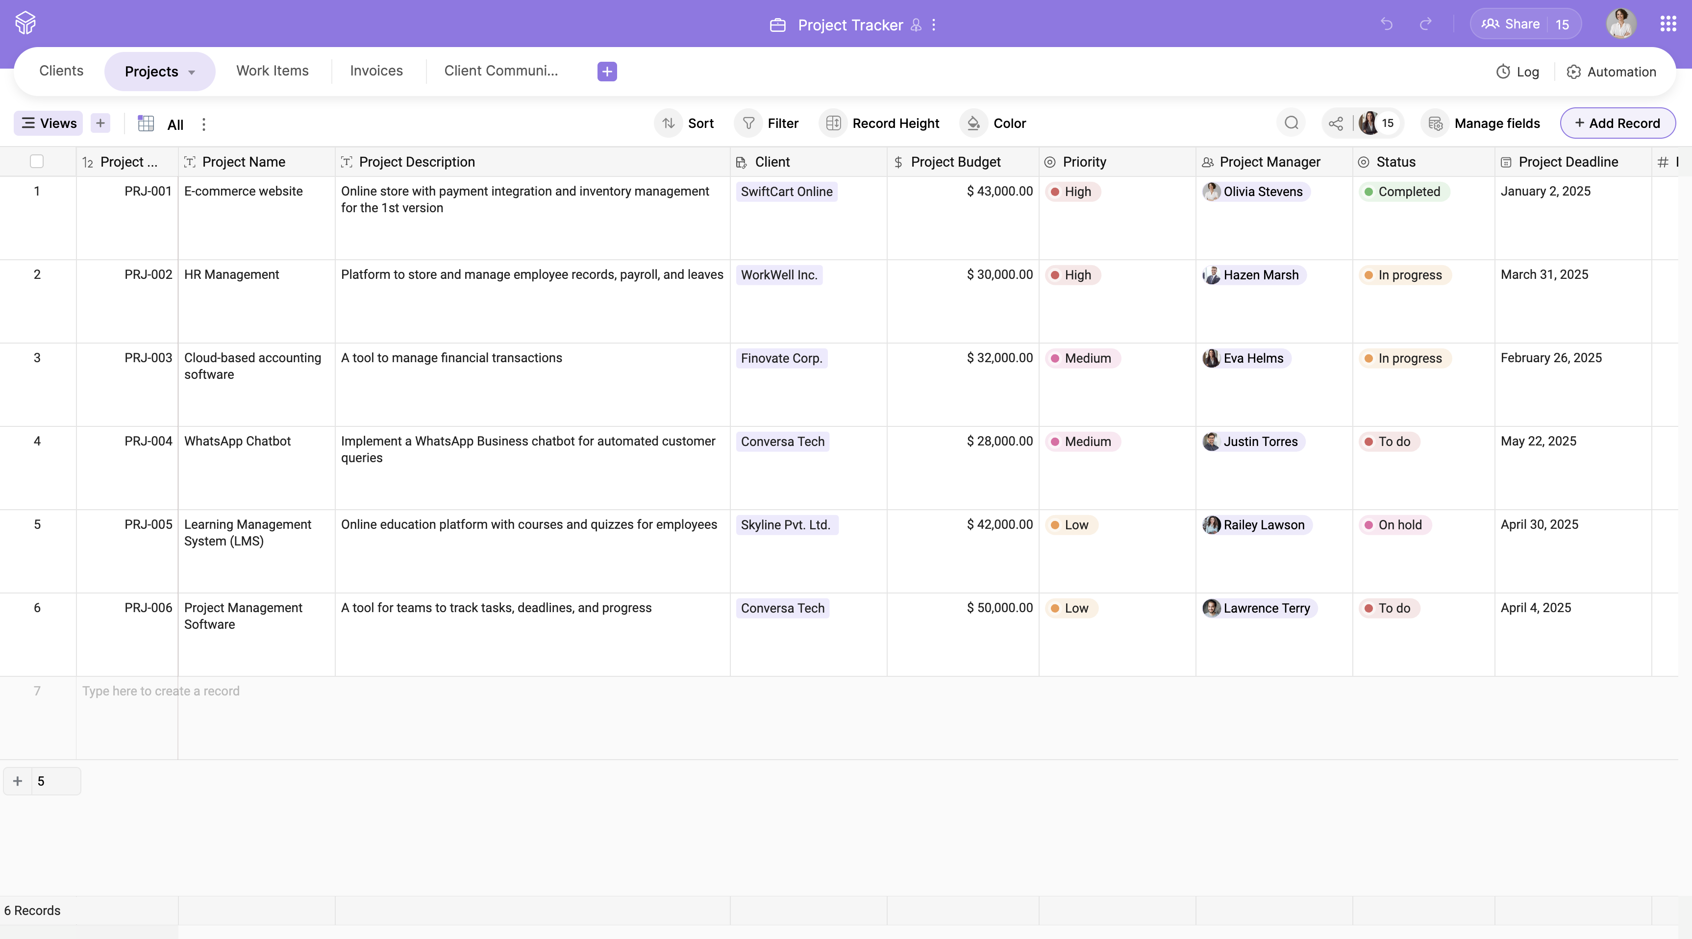Open the SwiftCart Online client link
The width and height of the screenshot is (1692, 939).
pyautogui.click(x=786, y=192)
